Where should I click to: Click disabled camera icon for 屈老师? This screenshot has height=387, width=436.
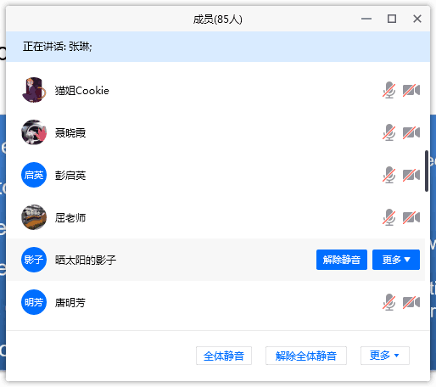411,217
